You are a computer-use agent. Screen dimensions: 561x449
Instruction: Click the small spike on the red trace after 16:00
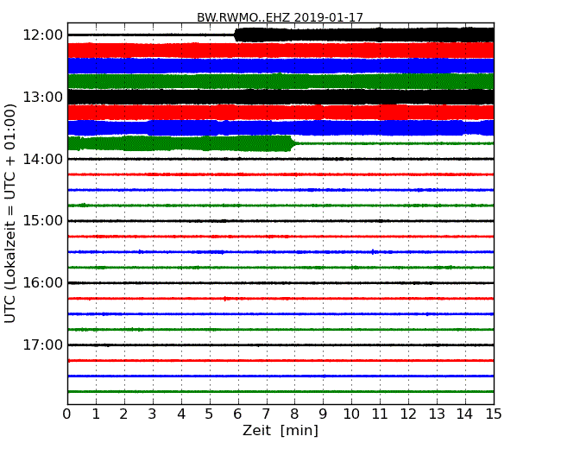tap(224, 299)
